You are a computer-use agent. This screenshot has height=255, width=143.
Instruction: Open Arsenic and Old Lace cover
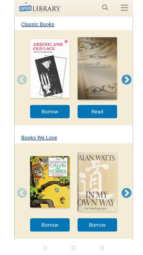coord(50,69)
